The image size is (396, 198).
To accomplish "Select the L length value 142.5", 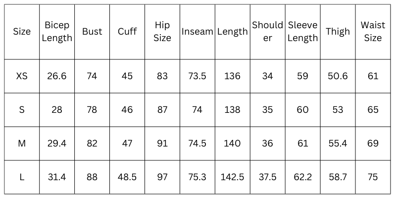I will (x=232, y=177).
